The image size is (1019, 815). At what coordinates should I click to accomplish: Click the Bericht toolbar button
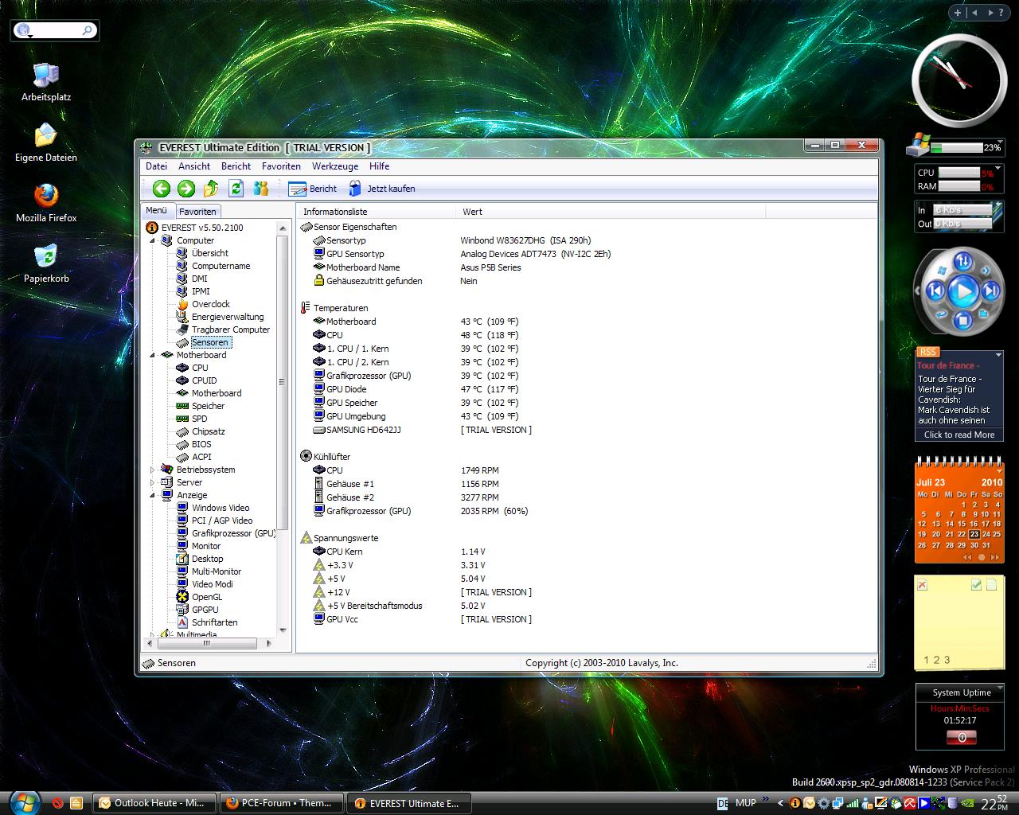313,189
